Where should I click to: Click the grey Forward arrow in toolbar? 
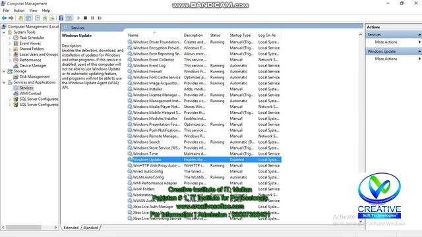tap(11, 18)
